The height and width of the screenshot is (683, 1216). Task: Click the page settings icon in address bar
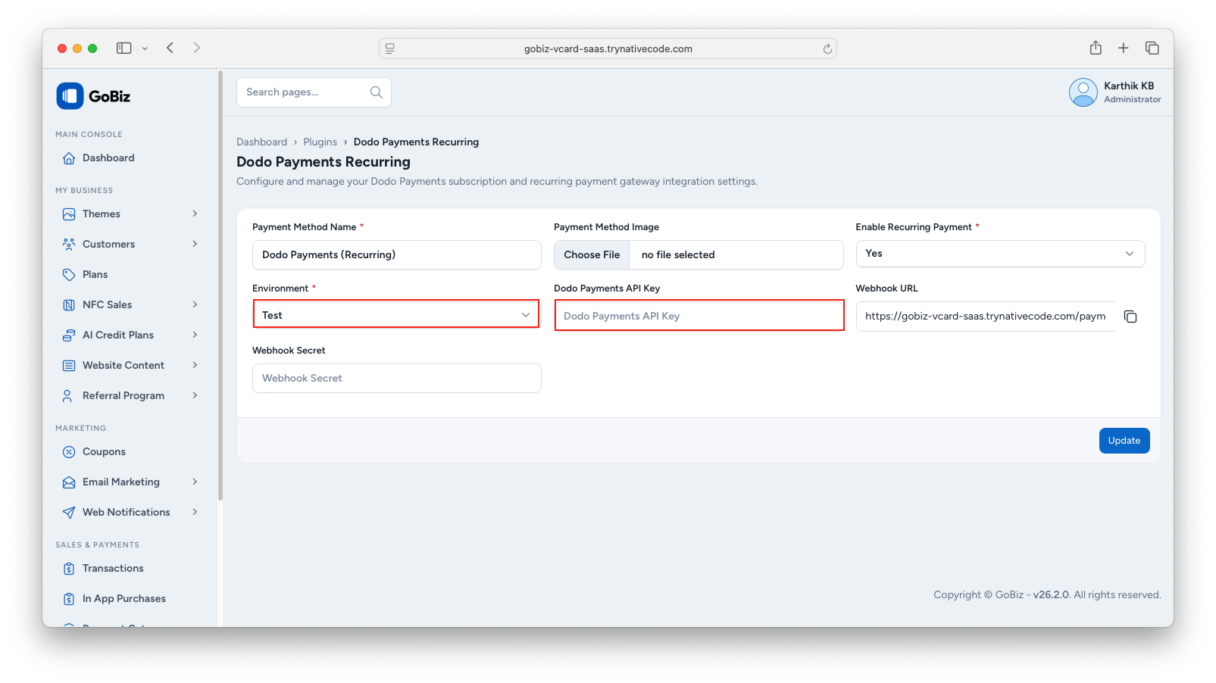390,48
